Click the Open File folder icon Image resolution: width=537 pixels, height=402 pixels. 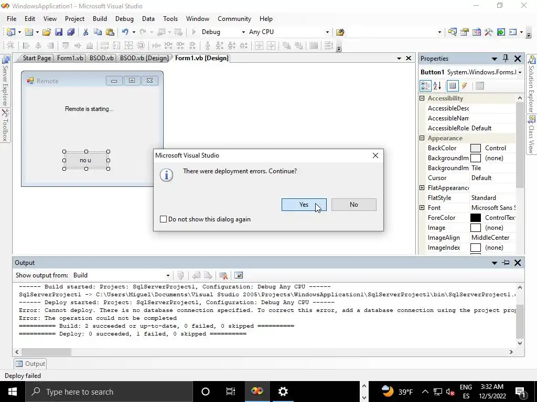coord(46,32)
